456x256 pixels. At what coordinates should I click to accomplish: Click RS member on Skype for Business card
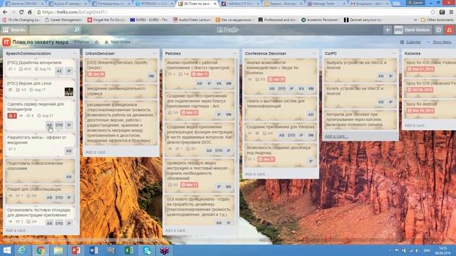tap(301, 88)
